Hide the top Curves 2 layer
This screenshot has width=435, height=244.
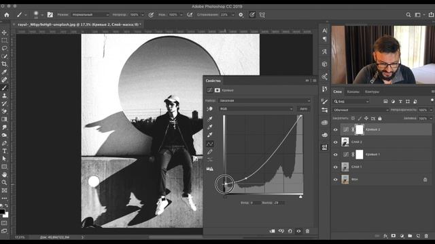point(335,129)
